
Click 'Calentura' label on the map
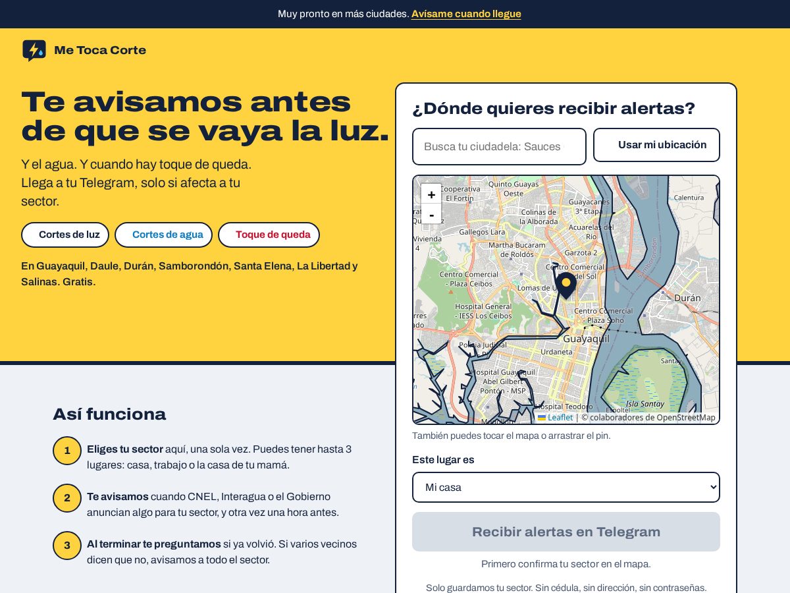pyautogui.click(x=689, y=198)
